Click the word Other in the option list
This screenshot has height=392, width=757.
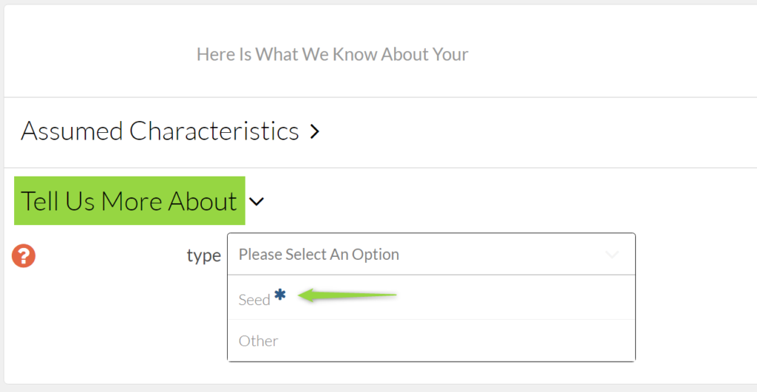pyautogui.click(x=258, y=341)
